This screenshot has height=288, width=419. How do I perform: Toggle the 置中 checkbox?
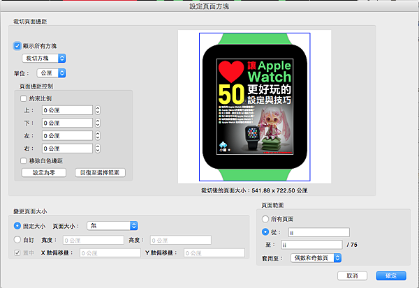coord(17,252)
